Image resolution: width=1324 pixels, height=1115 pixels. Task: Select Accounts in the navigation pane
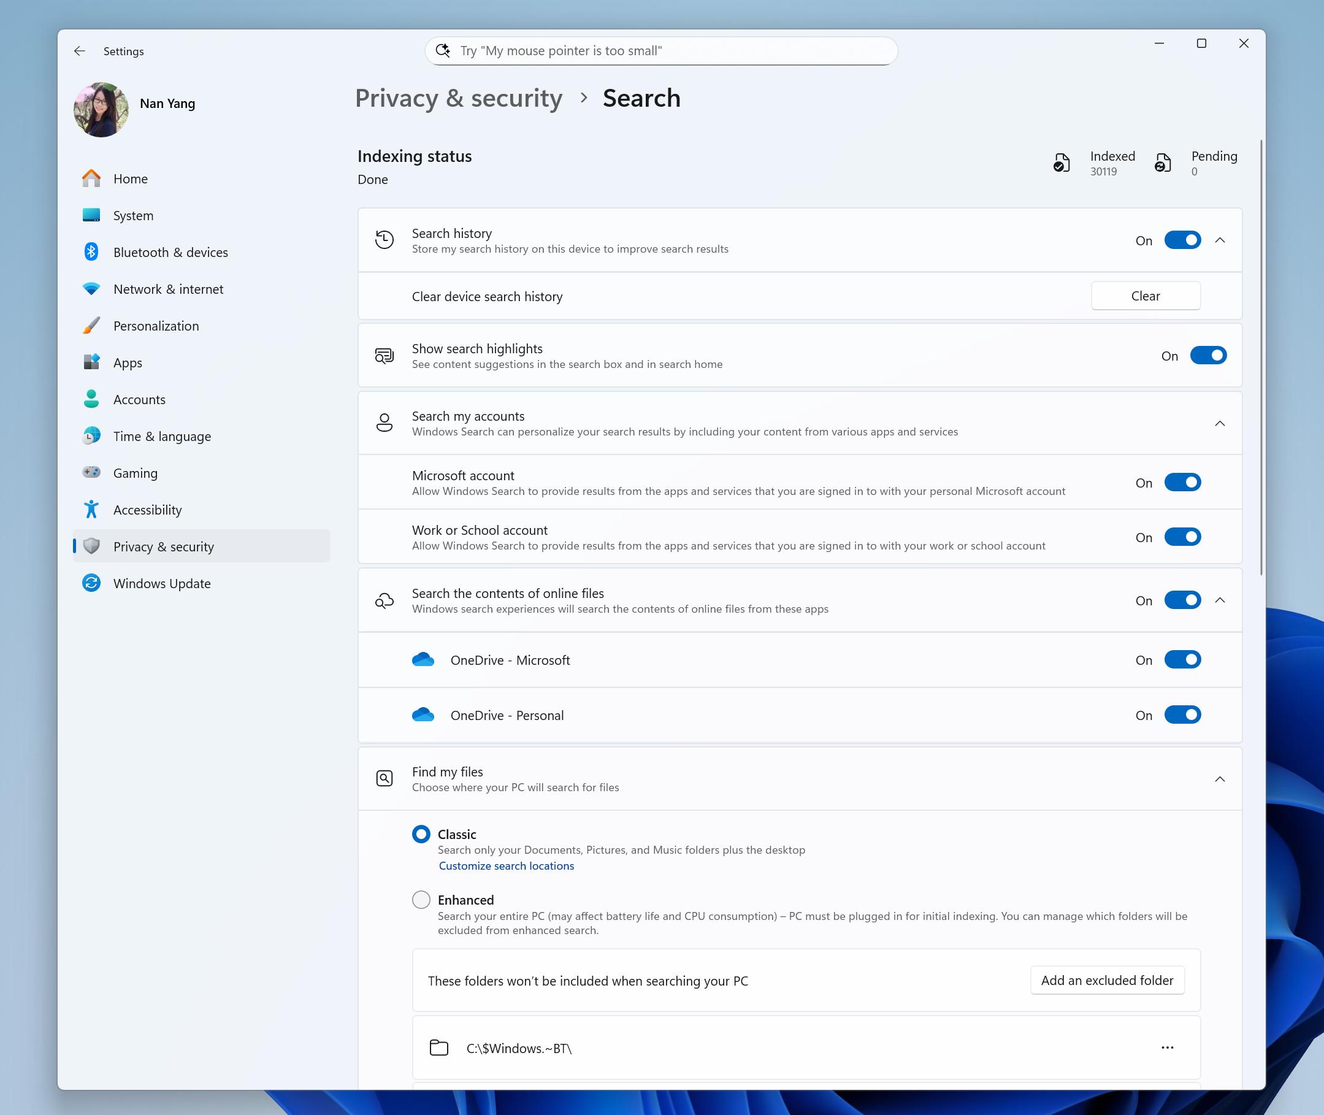click(140, 399)
